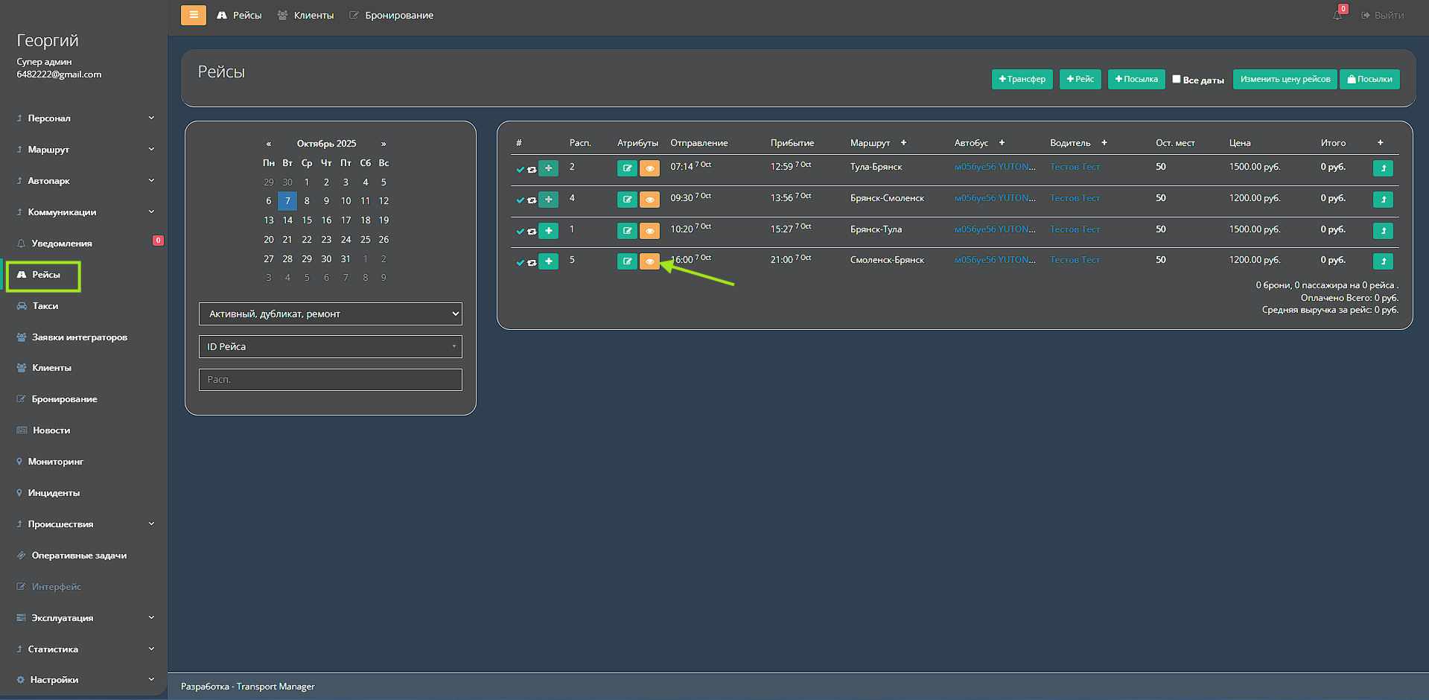The width and height of the screenshot is (1429, 700).
Task: Open Клиенты in the top navigation
Action: pyautogui.click(x=306, y=15)
